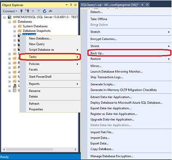Close the SQLQuery1.sql tab

(147, 5)
